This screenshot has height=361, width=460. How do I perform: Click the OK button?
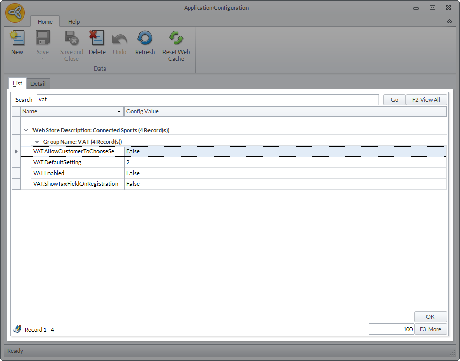click(430, 317)
